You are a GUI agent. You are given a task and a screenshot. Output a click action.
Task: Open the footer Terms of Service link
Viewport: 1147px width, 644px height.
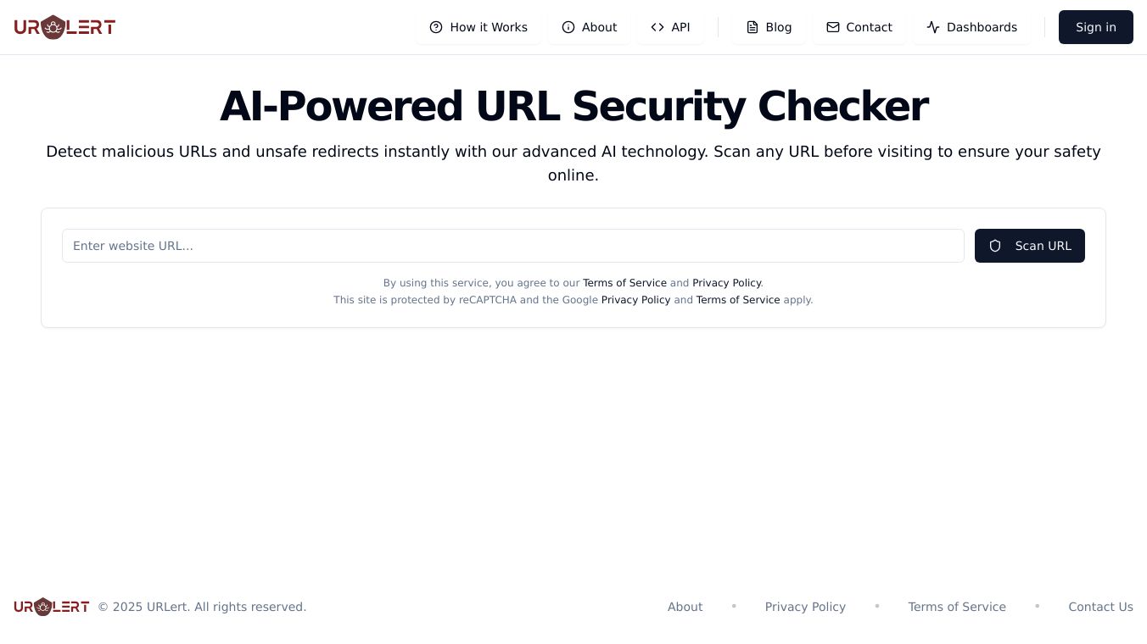956,607
